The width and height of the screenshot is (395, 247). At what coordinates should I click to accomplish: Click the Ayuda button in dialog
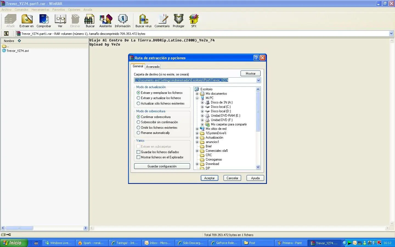(x=255, y=178)
